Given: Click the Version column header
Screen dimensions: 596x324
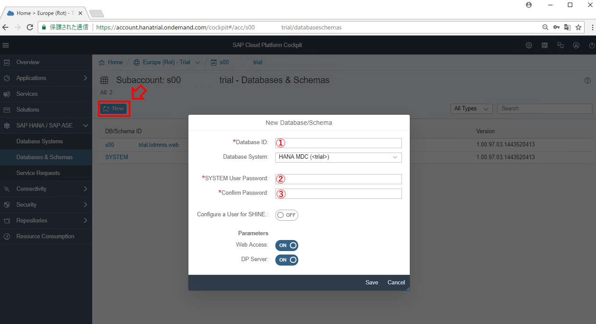Looking at the screenshot, I should 486,131.
